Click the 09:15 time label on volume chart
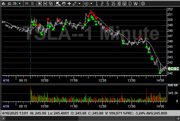This screenshot has width=180, height=121. click(x=23, y=106)
